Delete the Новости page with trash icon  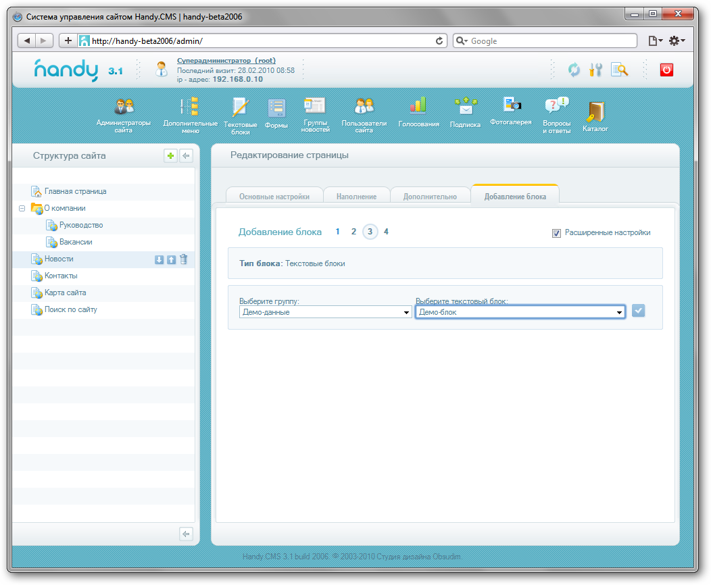(184, 259)
